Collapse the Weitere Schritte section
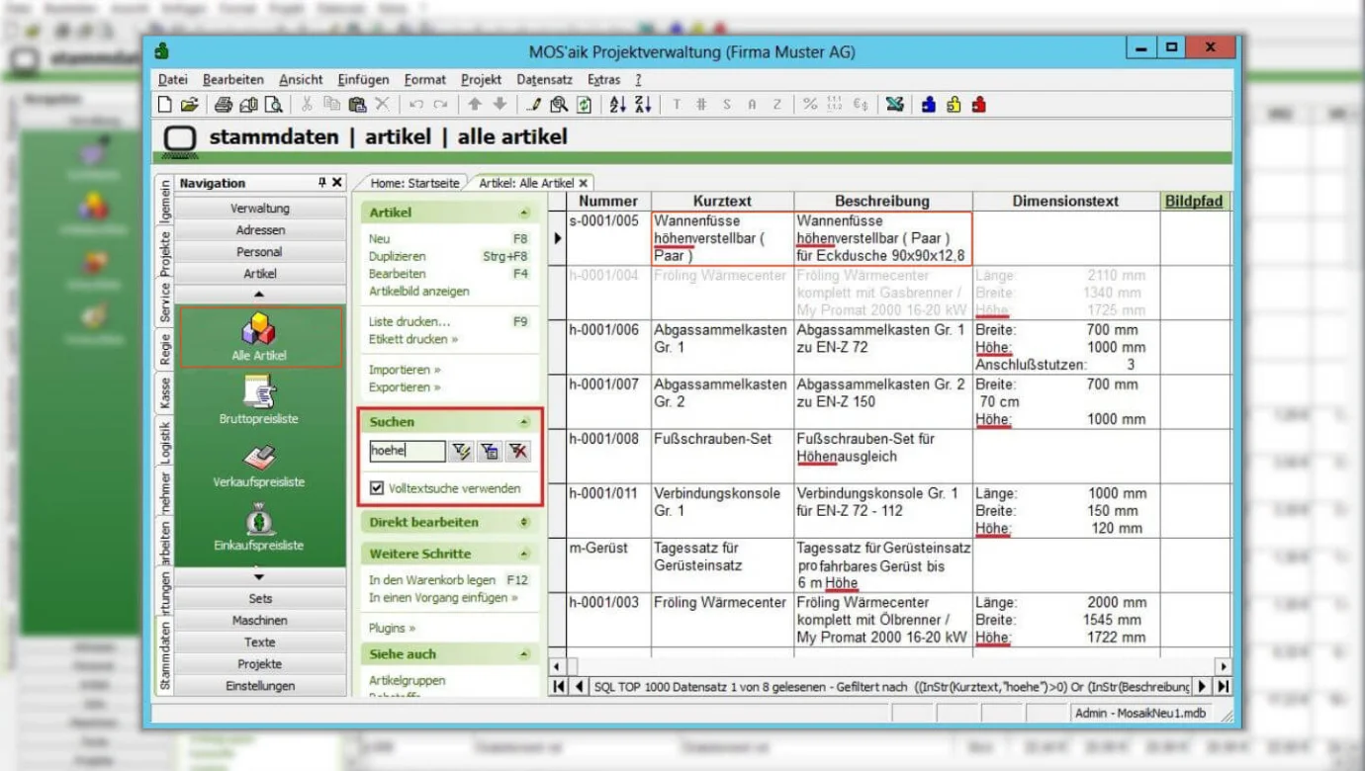 (x=524, y=554)
